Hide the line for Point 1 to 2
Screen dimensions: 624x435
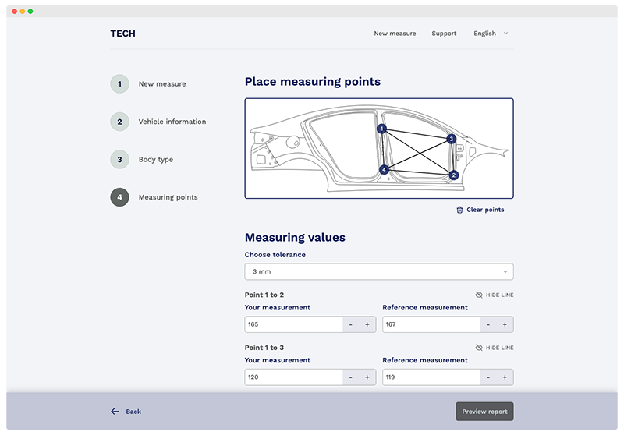[495, 295]
